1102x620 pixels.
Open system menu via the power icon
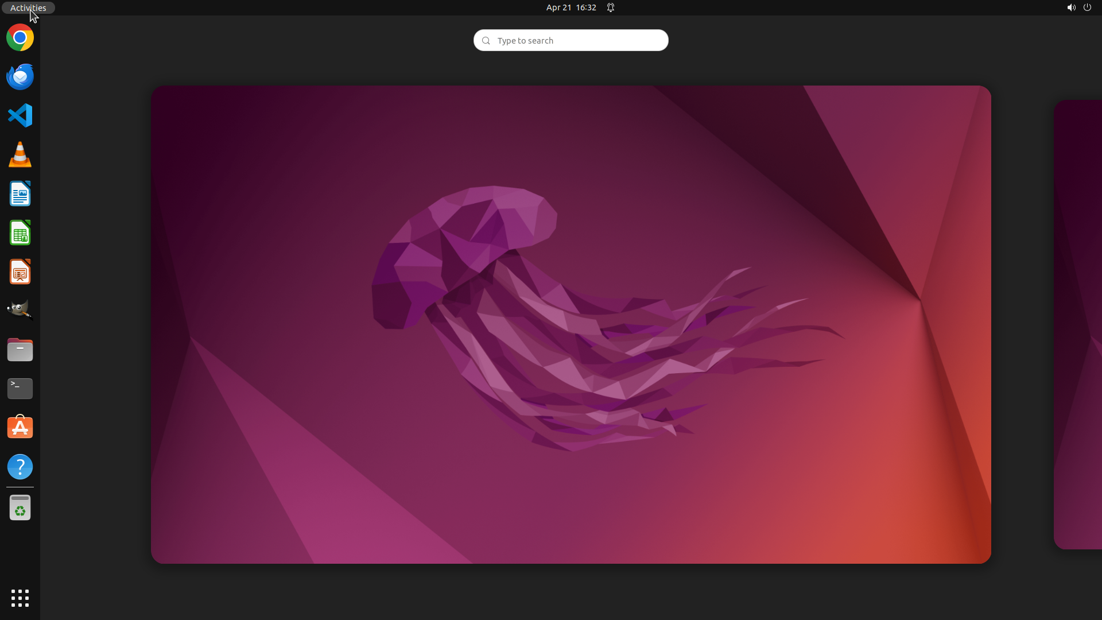(1087, 7)
